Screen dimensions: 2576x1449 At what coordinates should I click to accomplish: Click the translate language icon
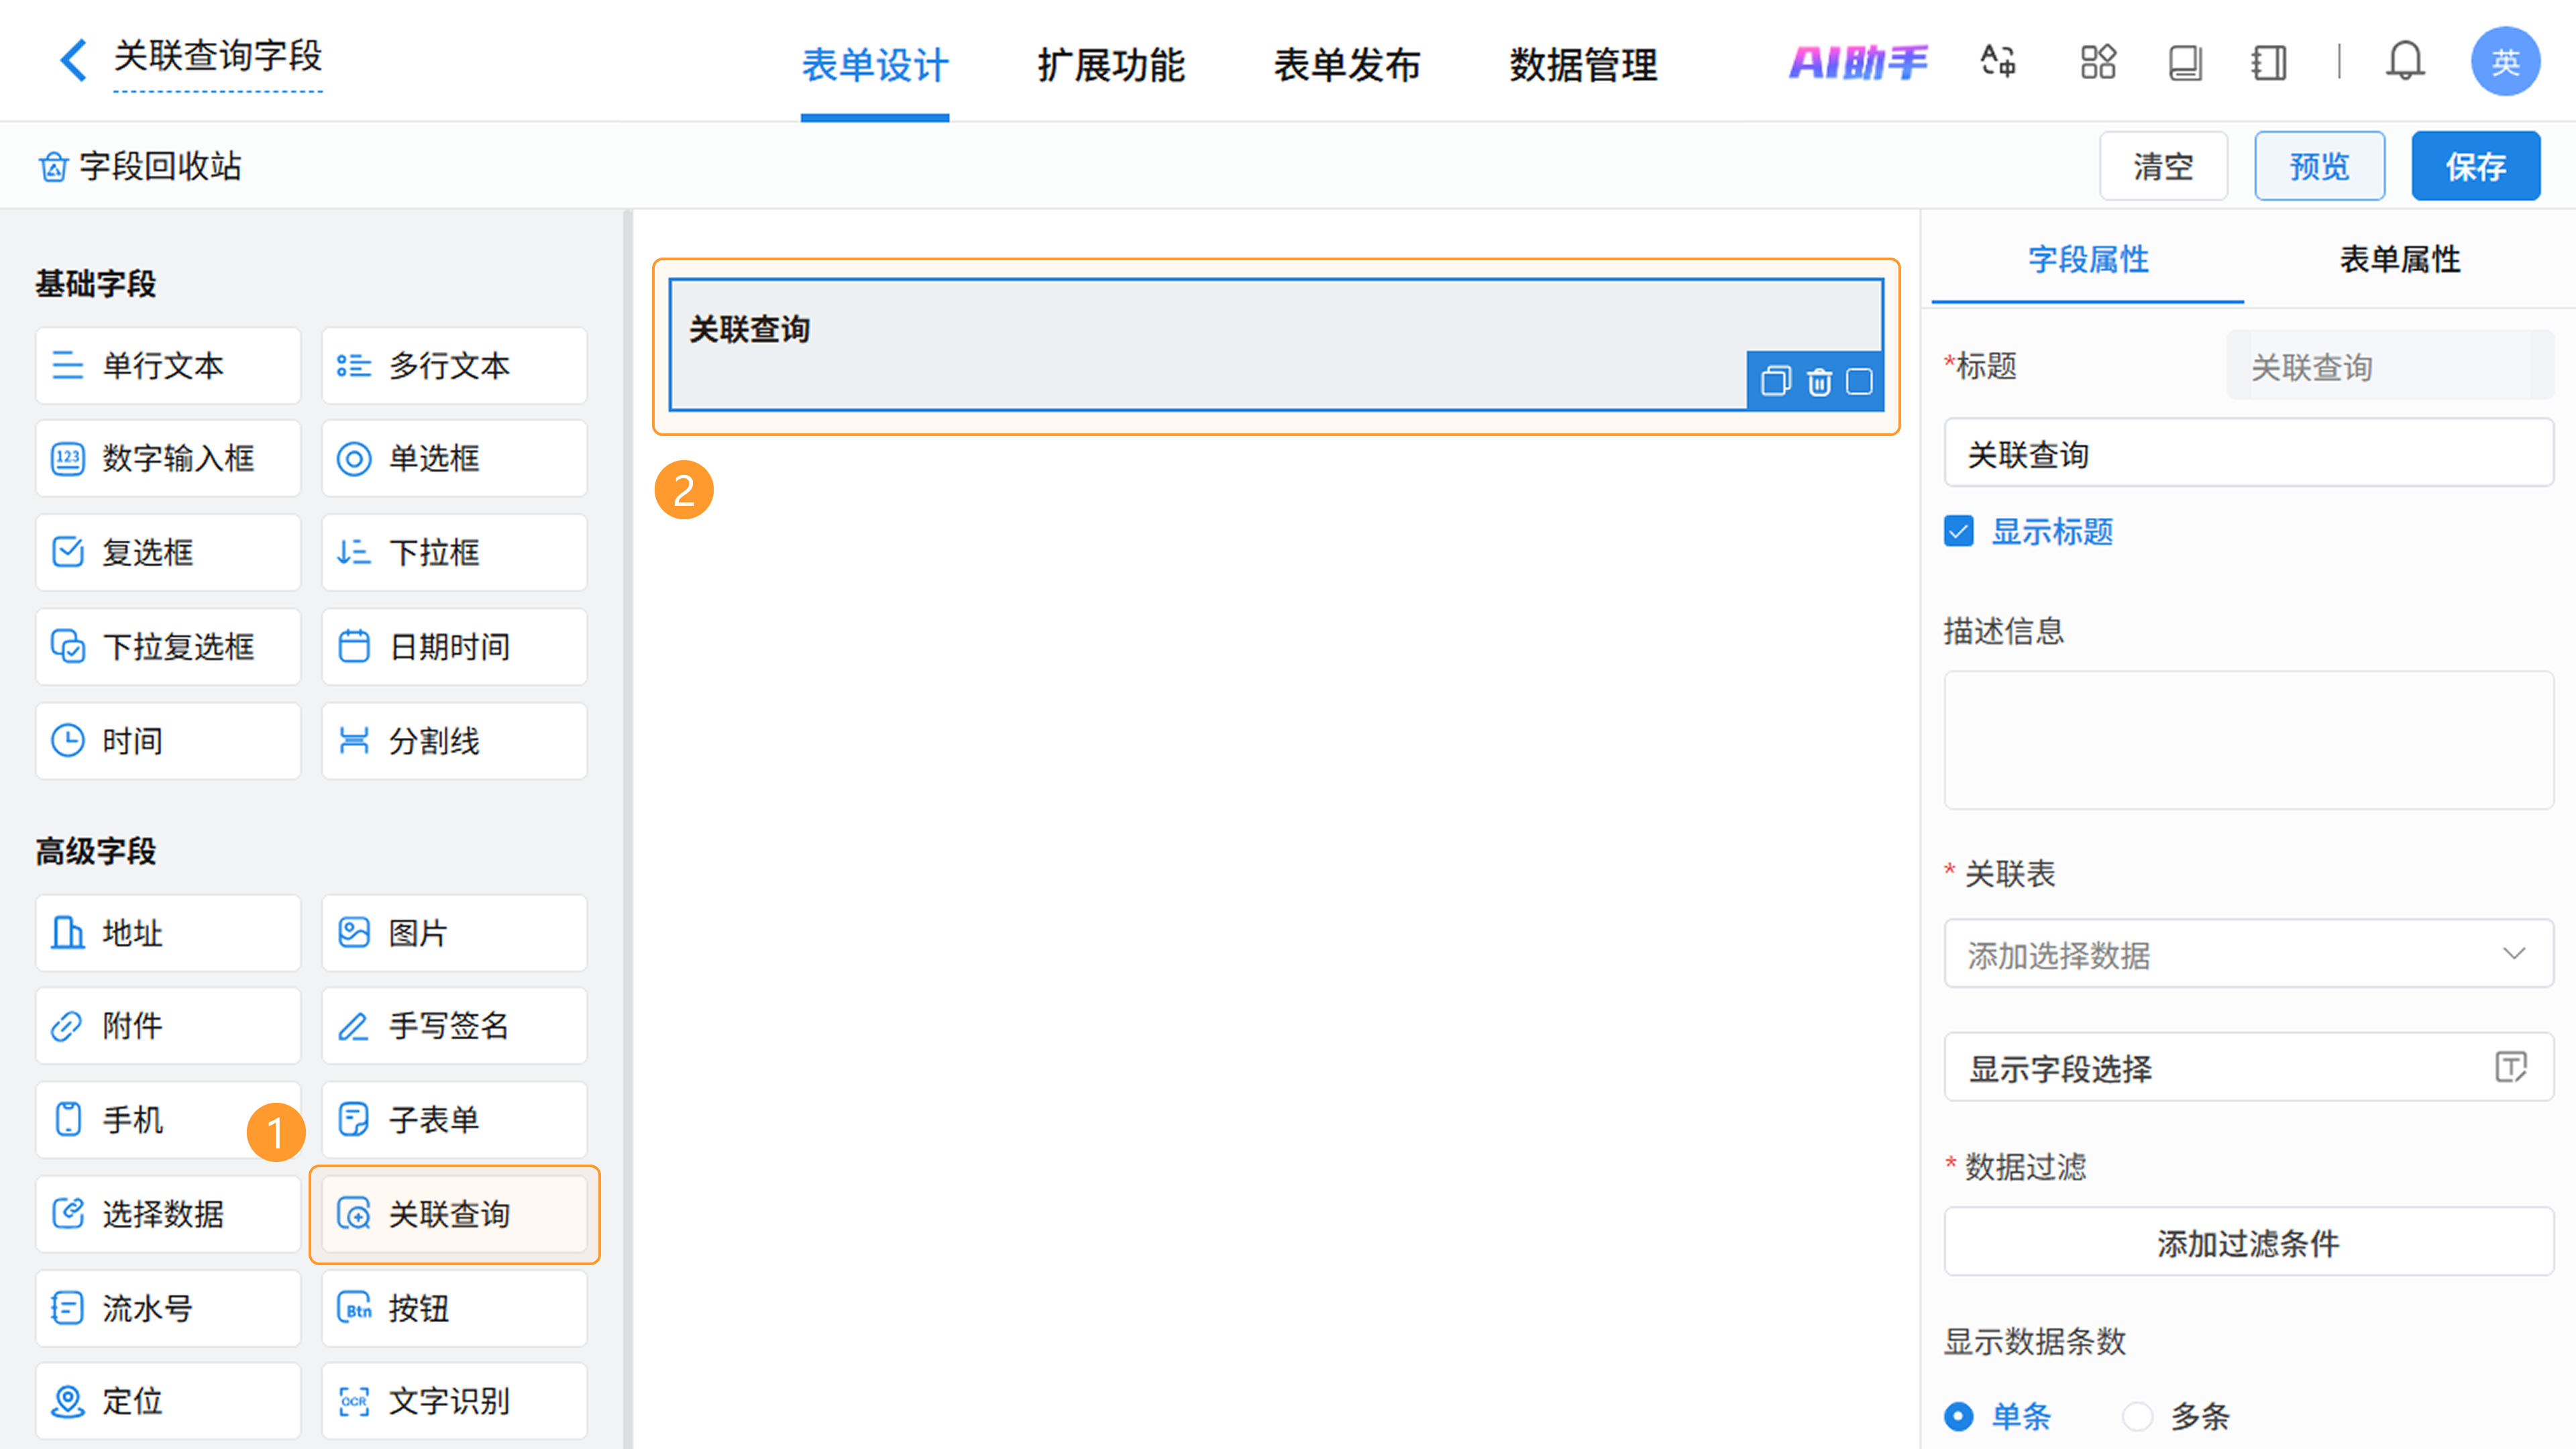point(1998,62)
